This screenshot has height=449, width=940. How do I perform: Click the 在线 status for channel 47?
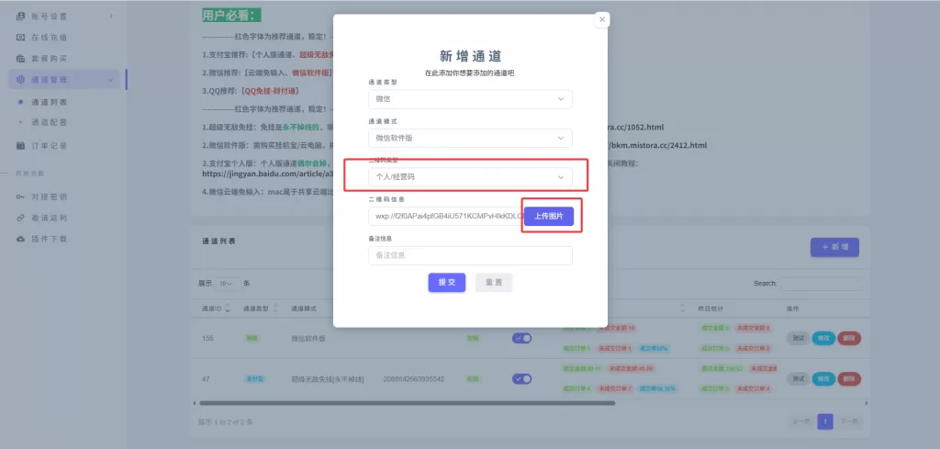[473, 379]
